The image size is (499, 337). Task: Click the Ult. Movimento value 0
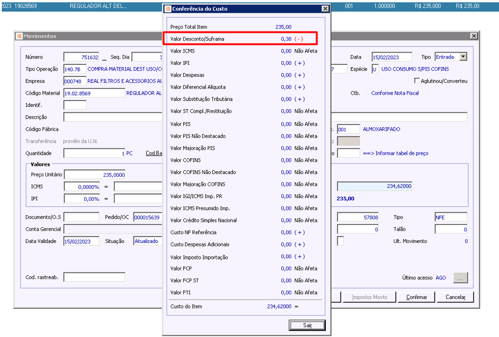[x=466, y=241]
